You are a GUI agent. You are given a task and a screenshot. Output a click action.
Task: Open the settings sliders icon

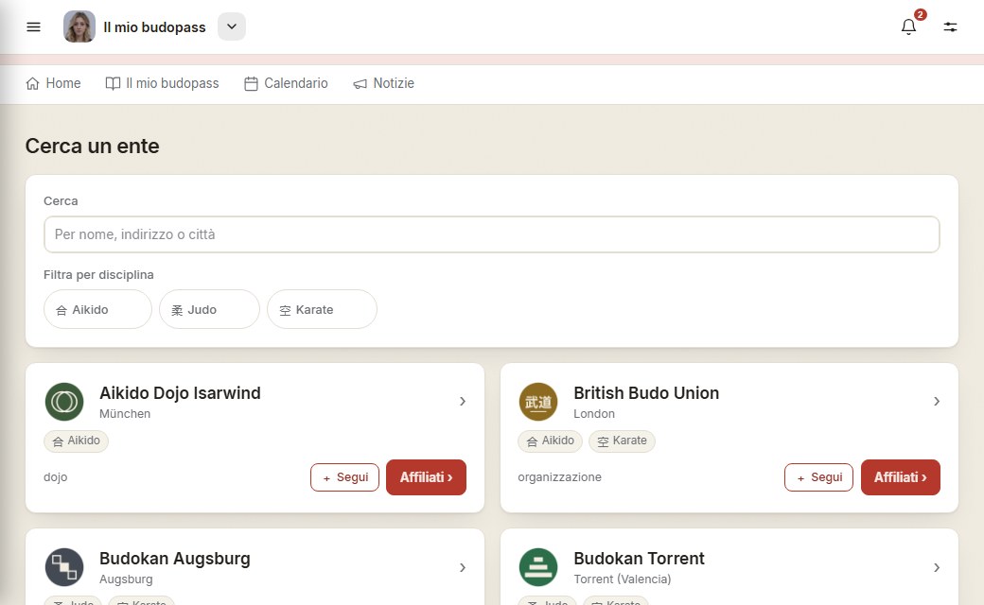coord(950,27)
